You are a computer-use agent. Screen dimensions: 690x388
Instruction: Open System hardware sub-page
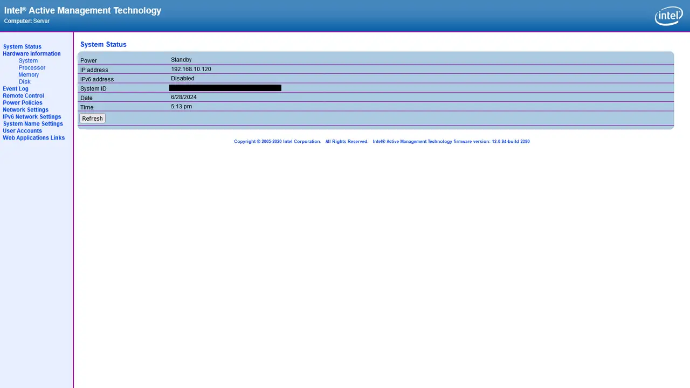[28, 61]
